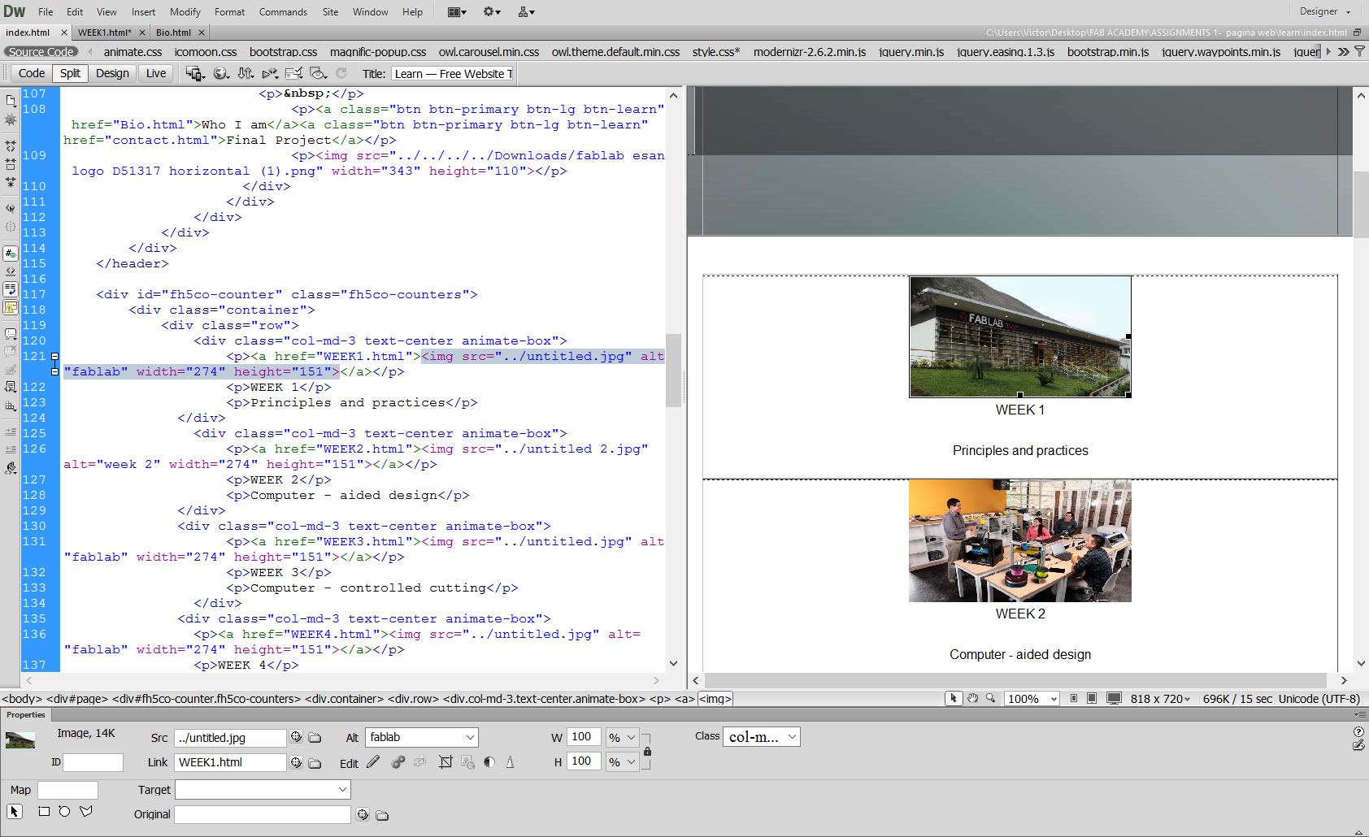Open the File Management arrows icon

(x=246, y=73)
